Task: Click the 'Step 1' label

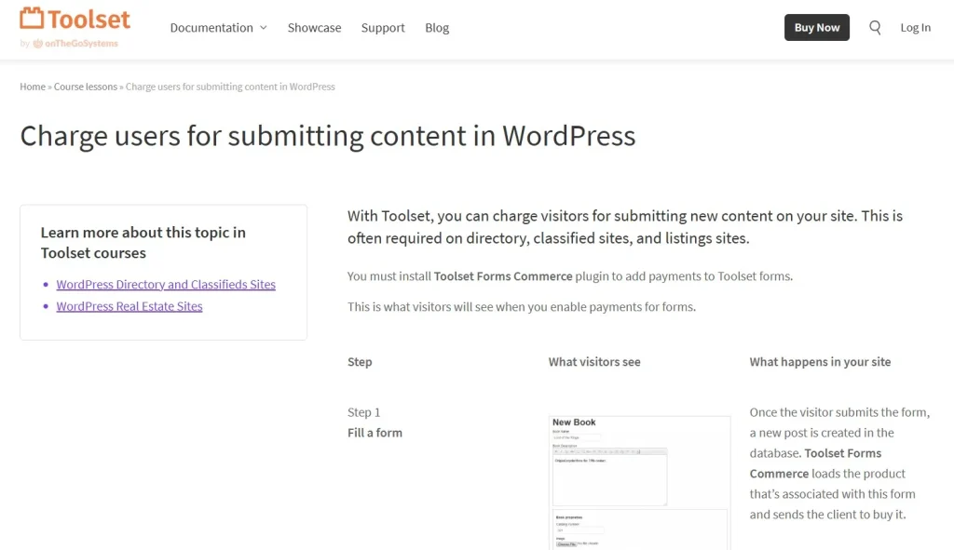Action: (x=364, y=412)
